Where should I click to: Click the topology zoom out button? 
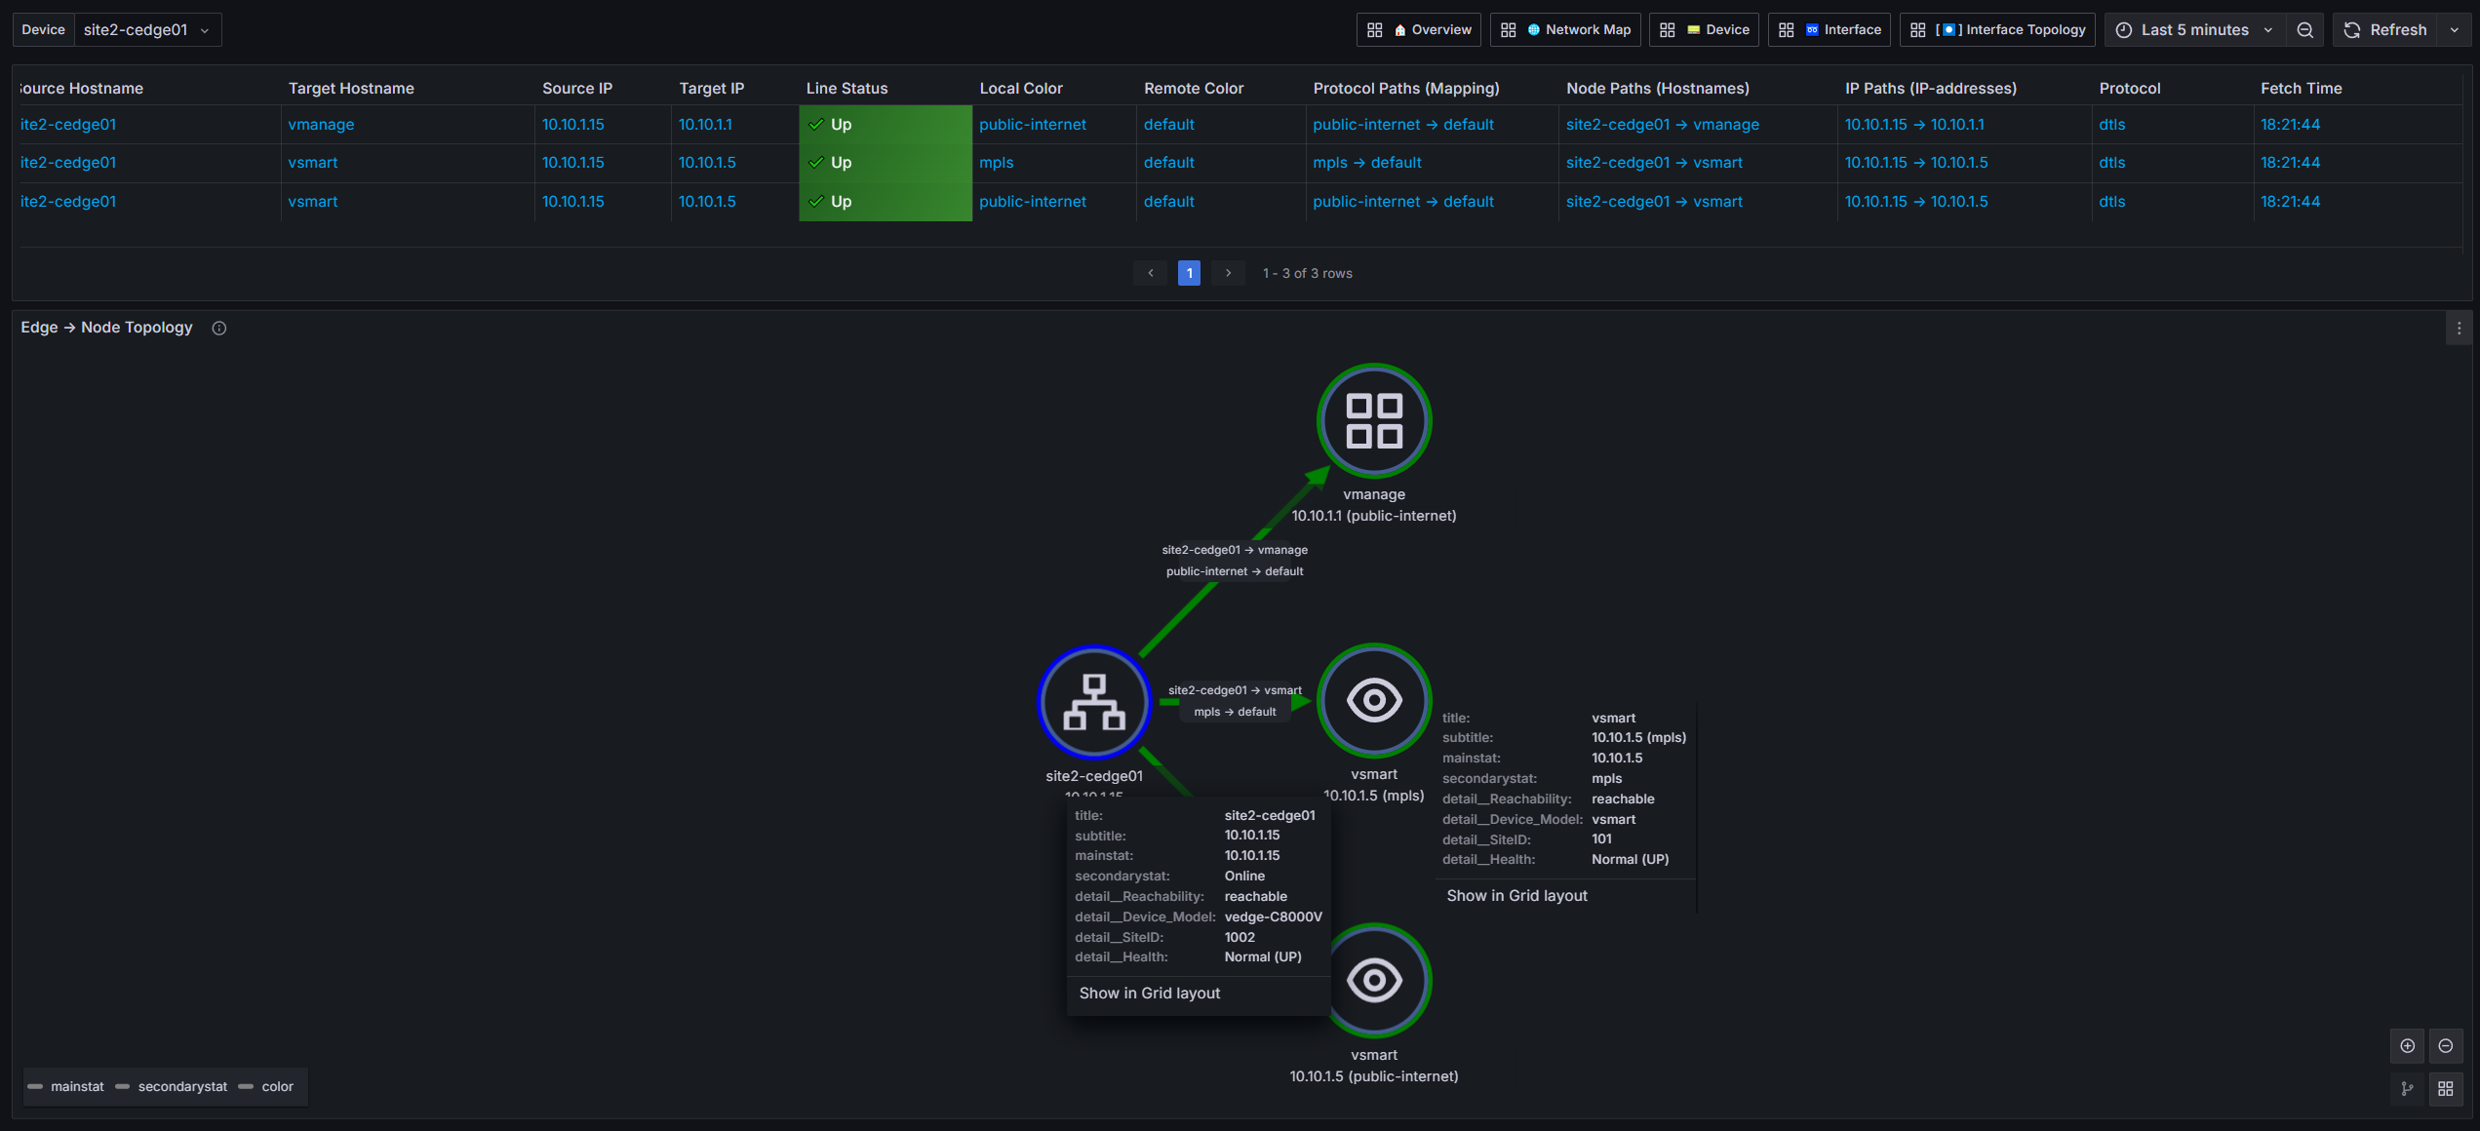pyautogui.click(x=2446, y=1046)
